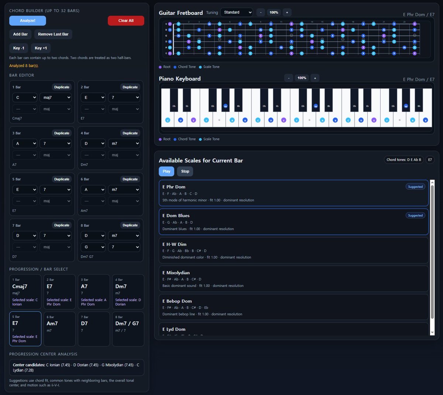Image resolution: width=443 pixels, height=395 pixels.
Task: Select the D7 bar 7 card
Action: point(94,329)
